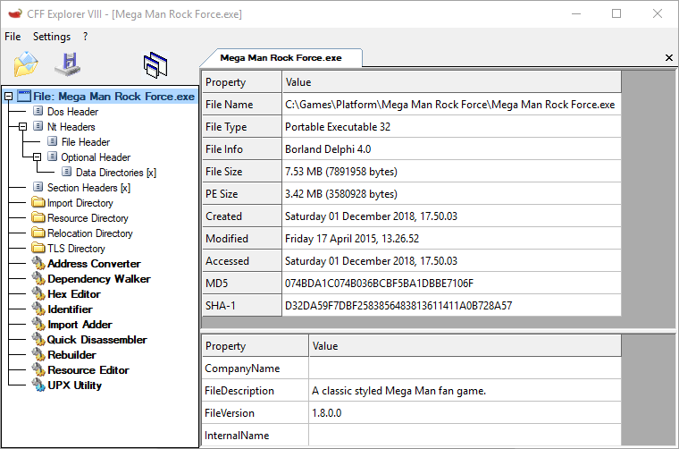Open the Resource Editor tool
Viewport: 679px width, 449px height.
tap(88, 369)
